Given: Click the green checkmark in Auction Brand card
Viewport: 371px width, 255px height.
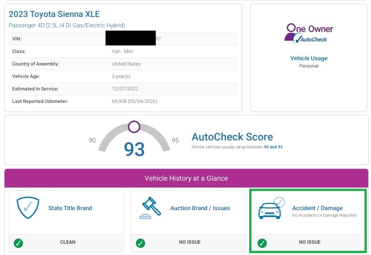Looking at the screenshot, I should tap(140, 243).
